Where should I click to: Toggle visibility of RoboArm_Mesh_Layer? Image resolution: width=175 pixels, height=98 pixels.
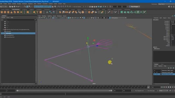pos(155,74)
